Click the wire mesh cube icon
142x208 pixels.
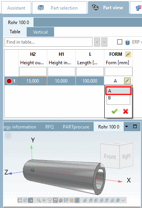tap(61, 200)
